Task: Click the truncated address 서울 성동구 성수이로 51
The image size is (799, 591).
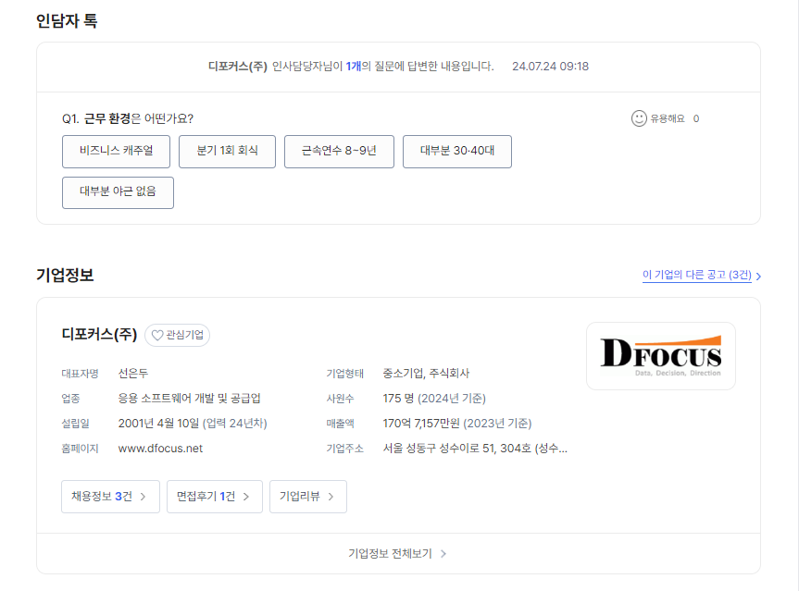Action: coord(475,449)
